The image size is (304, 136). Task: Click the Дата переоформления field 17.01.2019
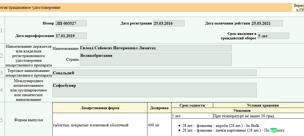71,36
